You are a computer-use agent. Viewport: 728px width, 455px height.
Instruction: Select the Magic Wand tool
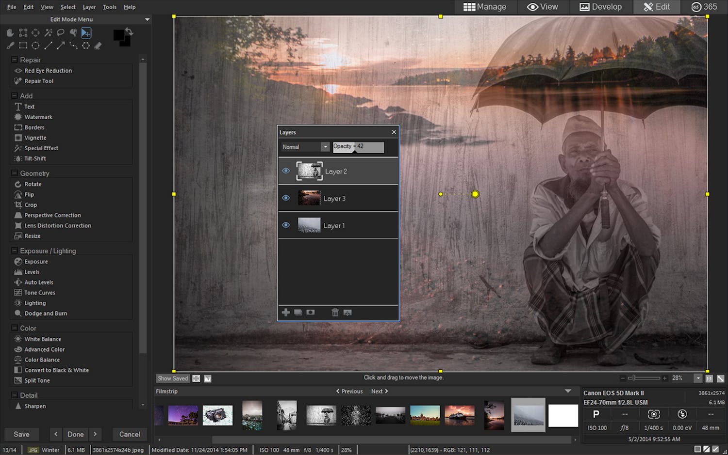point(48,33)
